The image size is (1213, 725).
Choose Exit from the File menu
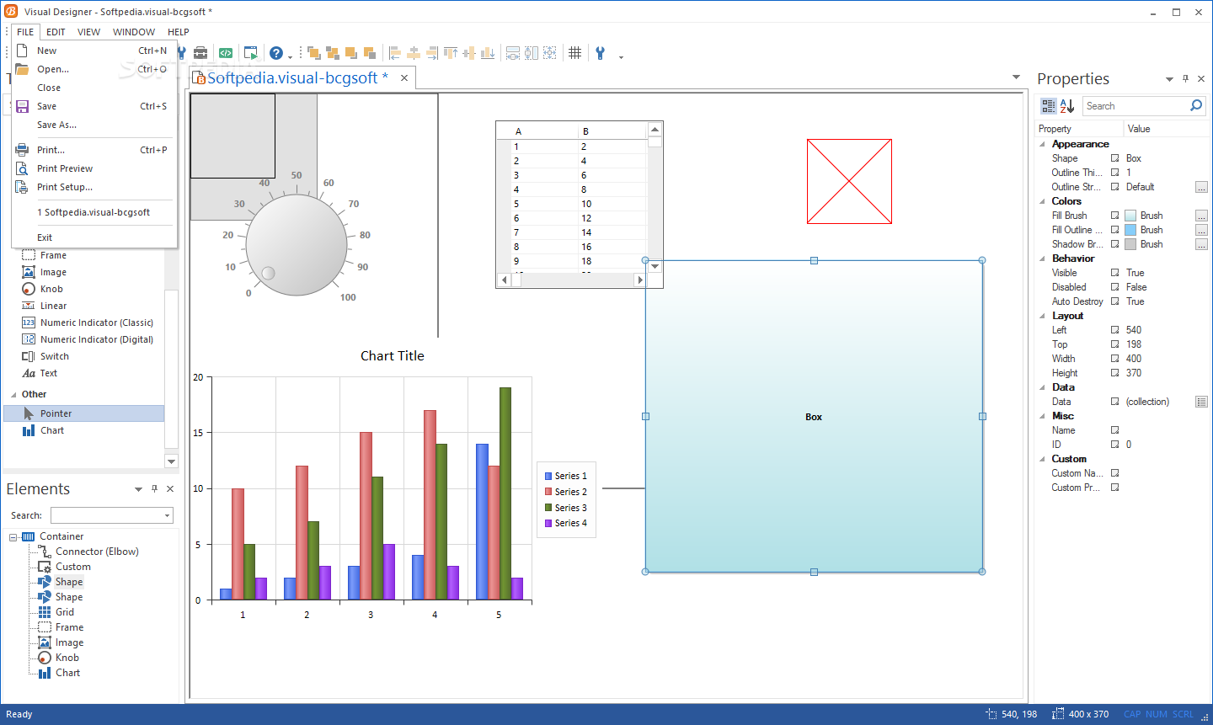tap(94, 237)
